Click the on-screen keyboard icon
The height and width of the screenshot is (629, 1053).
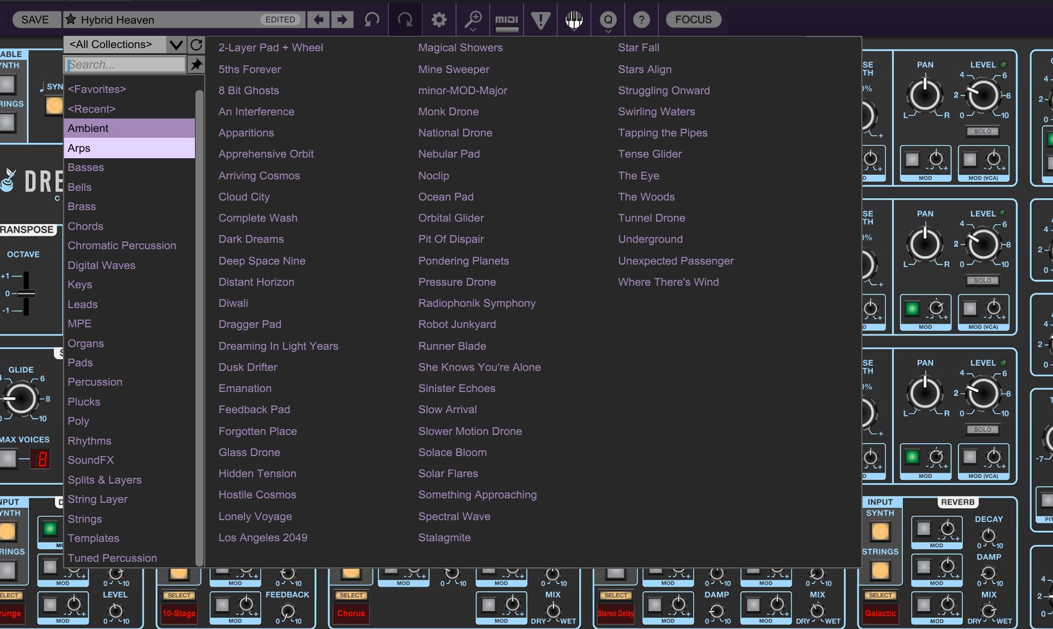(x=574, y=19)
